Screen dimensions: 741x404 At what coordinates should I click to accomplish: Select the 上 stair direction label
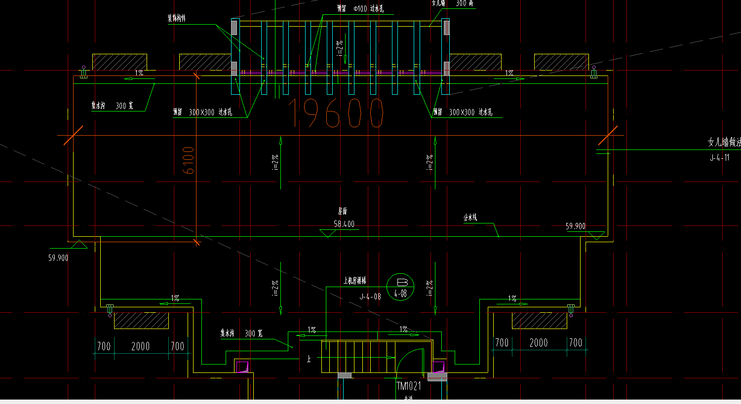point(309,359)
